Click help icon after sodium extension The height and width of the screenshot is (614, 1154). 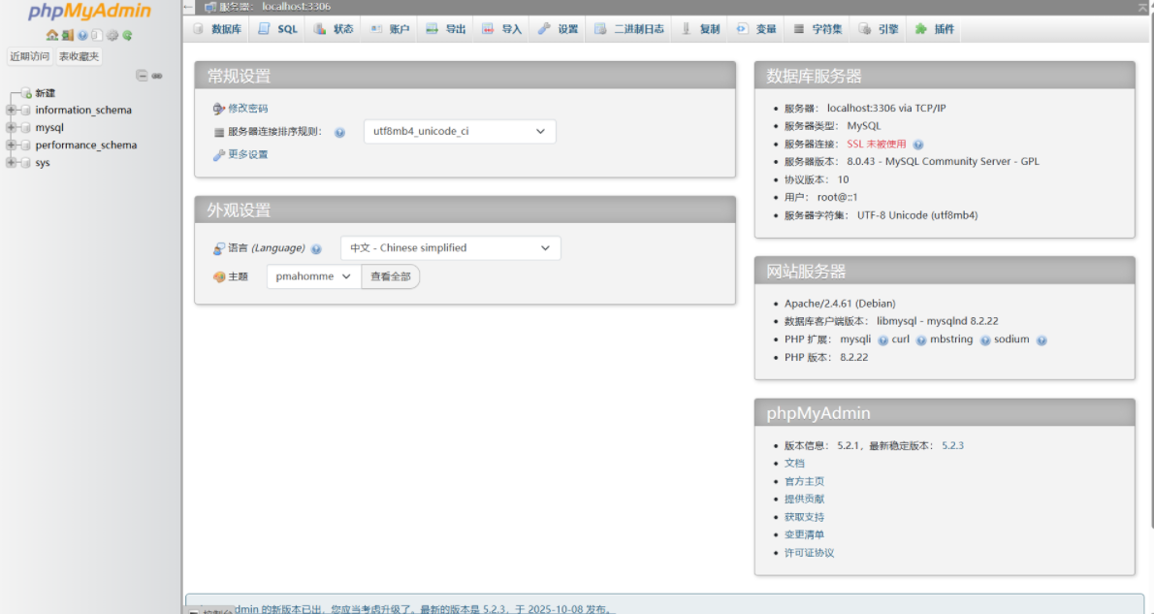(1042, 340)
